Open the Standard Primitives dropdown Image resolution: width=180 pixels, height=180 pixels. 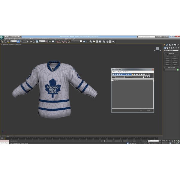coord(171,50)
